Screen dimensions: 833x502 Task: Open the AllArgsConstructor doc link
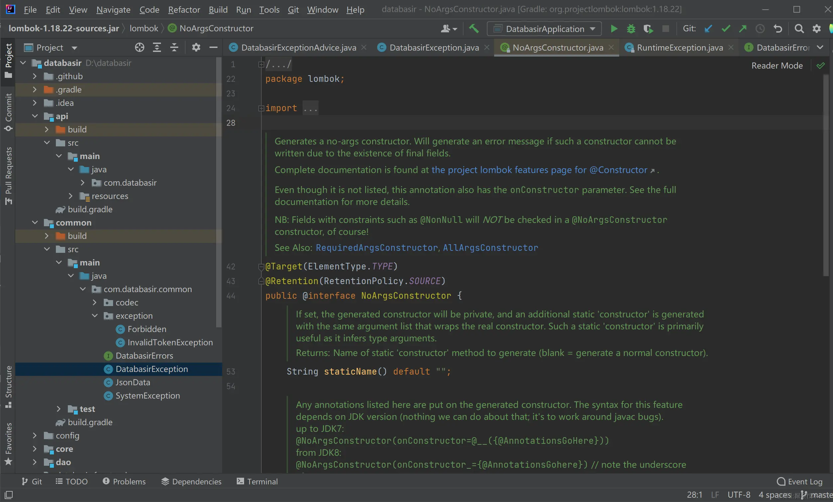coord(490,248)
